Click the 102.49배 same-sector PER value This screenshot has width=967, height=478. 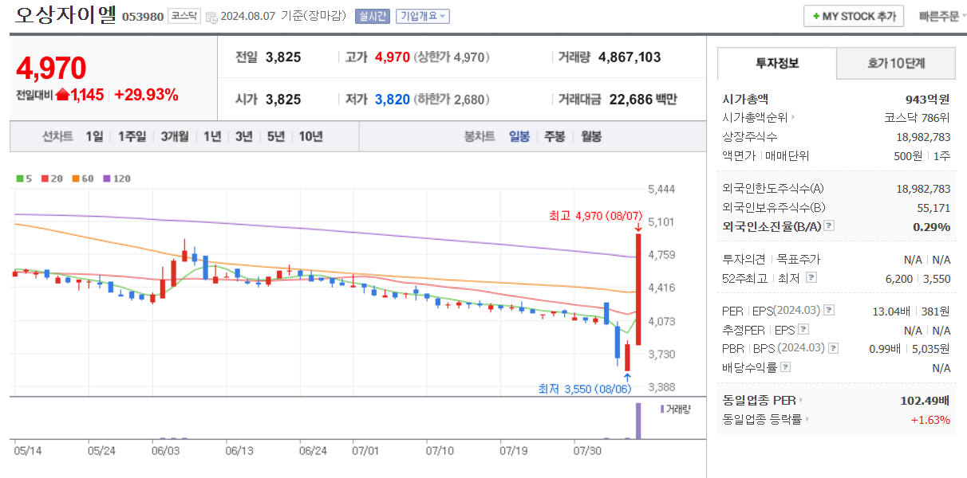pos(926,400)
